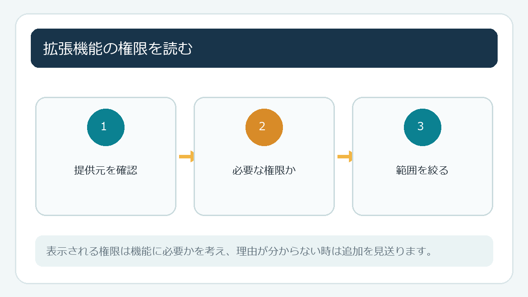
Task: Click the '提供元を確認' label
Action: (106, 170)
